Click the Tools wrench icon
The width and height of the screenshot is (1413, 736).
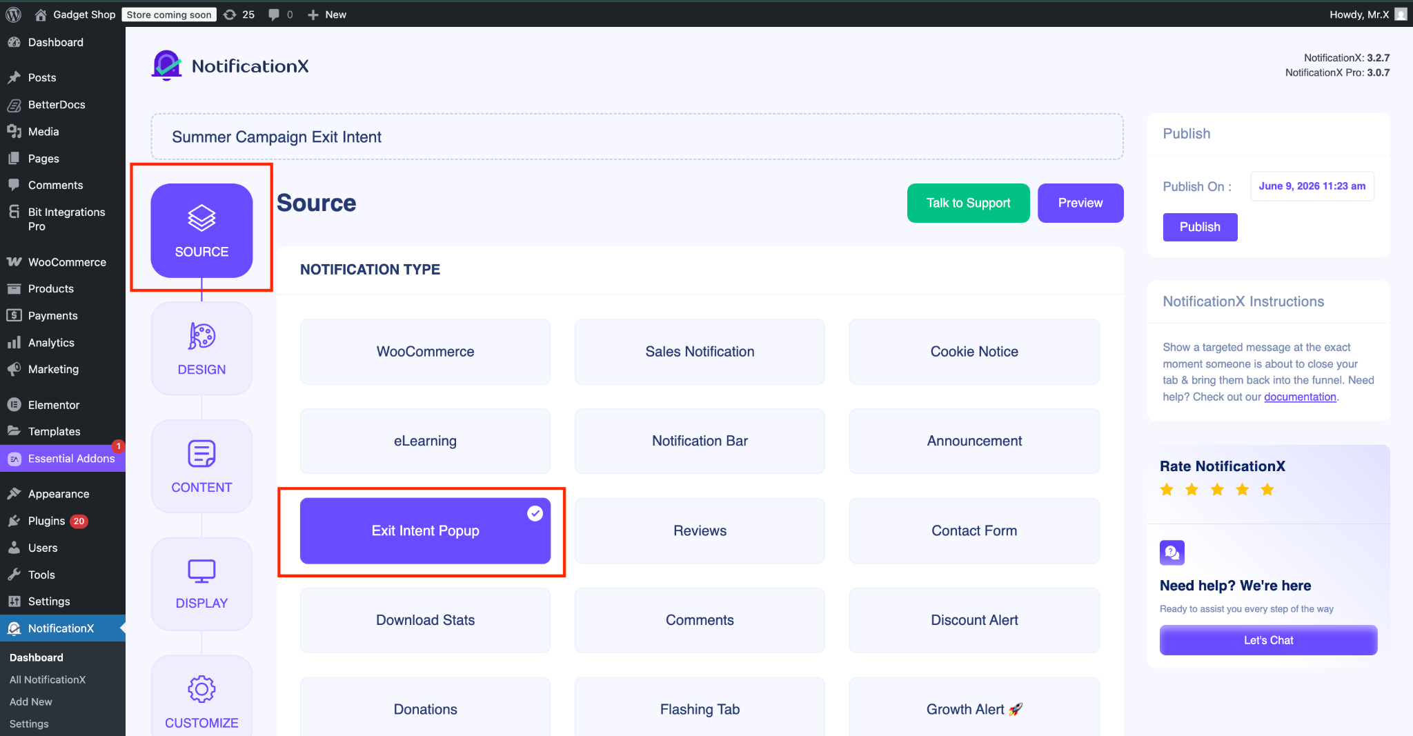[x=14, y=575]
